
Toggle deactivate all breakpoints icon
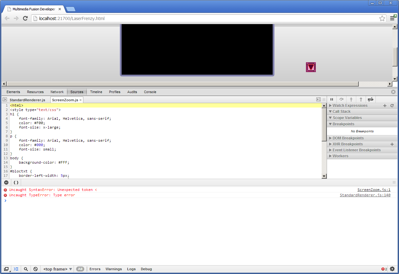tap(370, 99)
